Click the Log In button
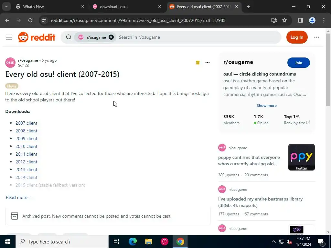331x248 pixels. (297, 37)
